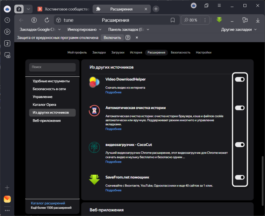Show hidden extensions via the ellipsis icon
The height and width of the screenshot is (216, 265).
pyautogui.click(x=232, y=21)
